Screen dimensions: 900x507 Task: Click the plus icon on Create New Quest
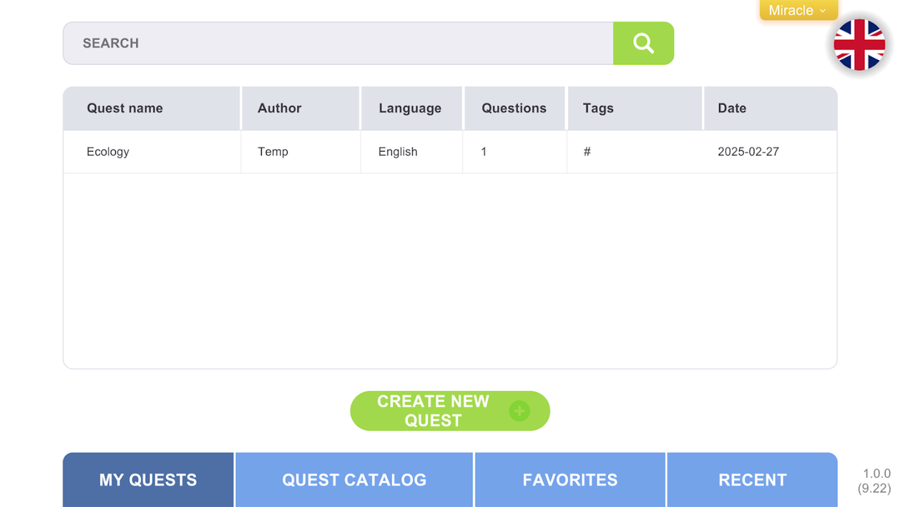coord(519,411)
